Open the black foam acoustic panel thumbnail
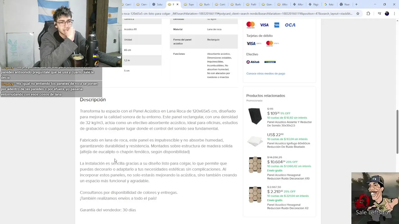 [x=255, y=116]
